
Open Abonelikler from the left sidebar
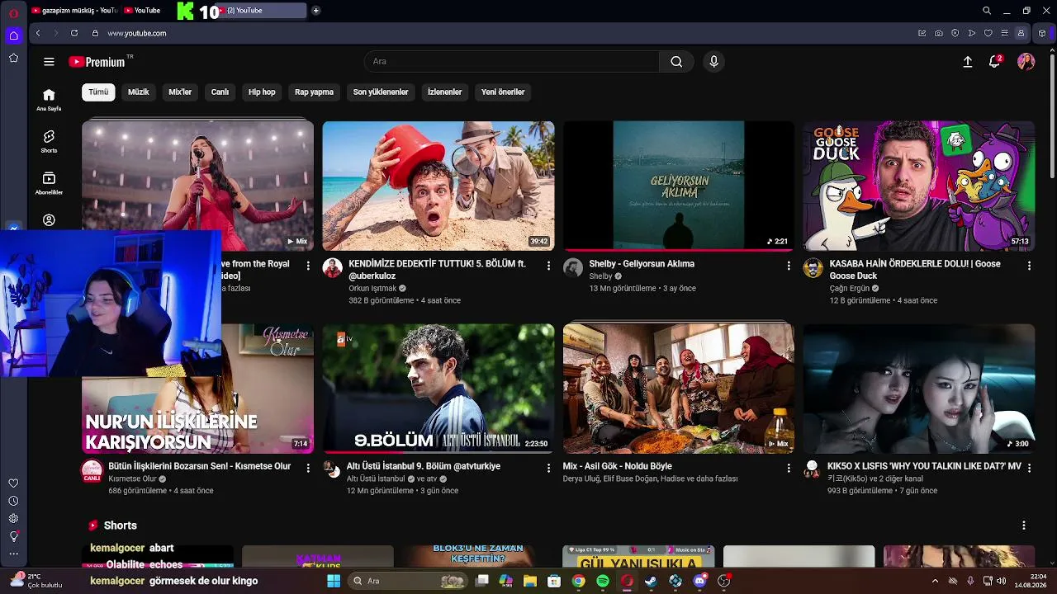coord(49,183)
